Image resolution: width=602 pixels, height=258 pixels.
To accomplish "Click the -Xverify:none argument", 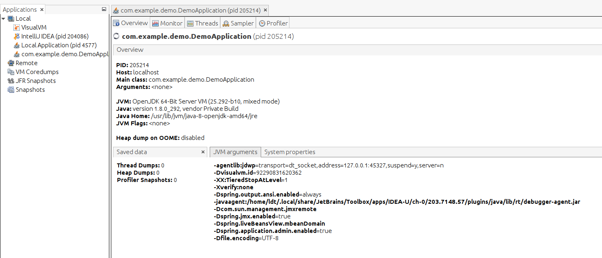I will pyautogui.click(x=234, y=187).
